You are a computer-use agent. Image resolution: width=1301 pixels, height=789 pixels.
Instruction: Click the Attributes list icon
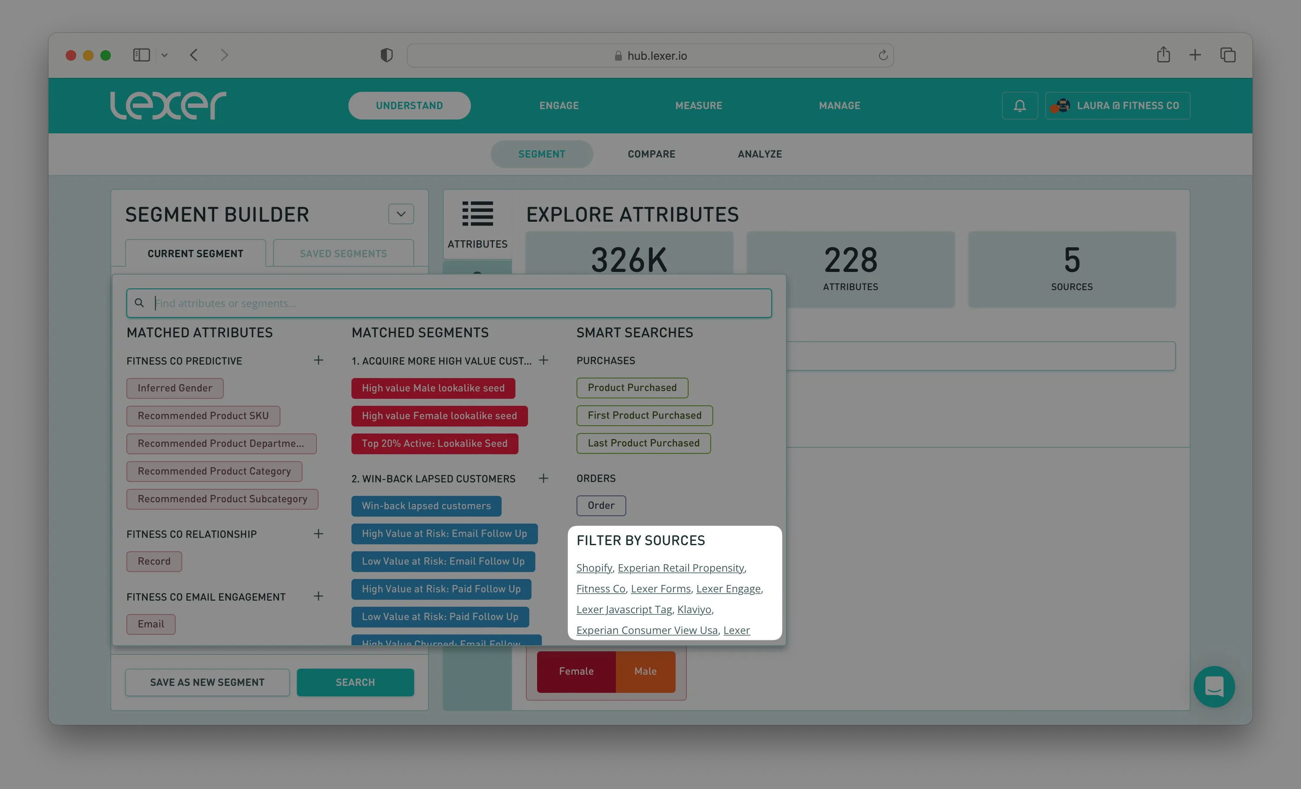click(x=477, y=214)
